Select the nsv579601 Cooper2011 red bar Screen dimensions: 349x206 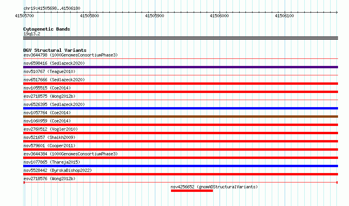pos(180,149)
